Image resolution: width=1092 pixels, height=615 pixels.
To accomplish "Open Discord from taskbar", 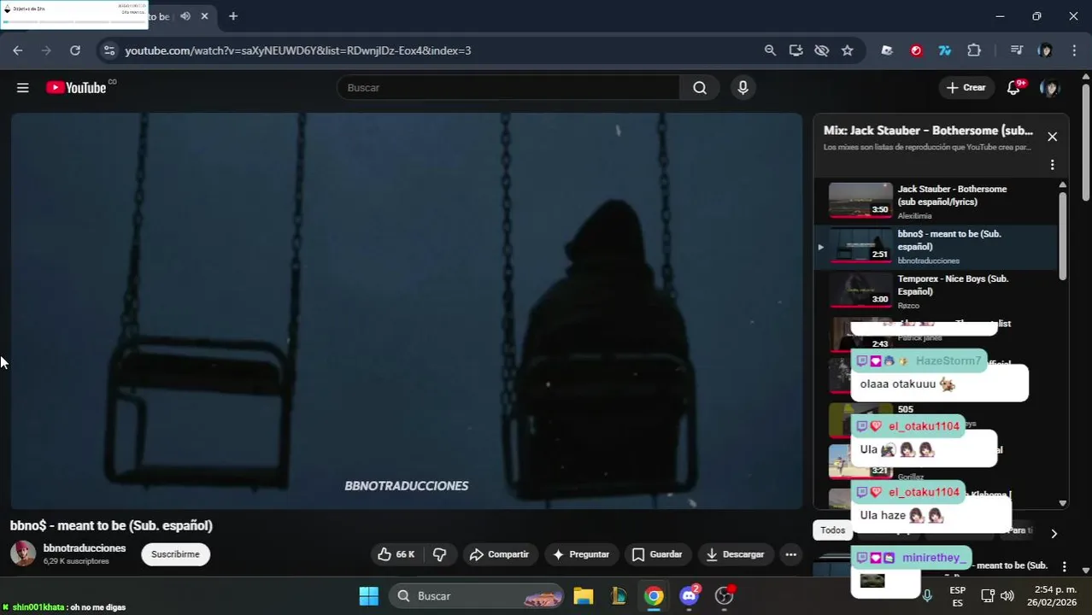I will click(690, 595).
